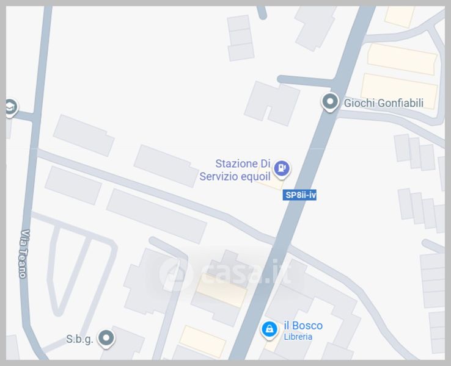This screenshot has height=366, width=451.
Task: Click the gas station pin icon
Action: coord(281,169)
